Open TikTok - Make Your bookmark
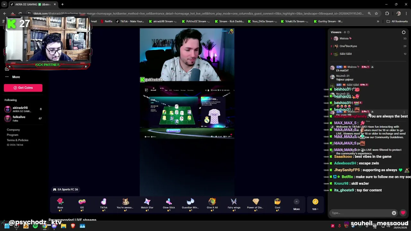Screen dimensions: 411x231 click(x=130, y=21)
